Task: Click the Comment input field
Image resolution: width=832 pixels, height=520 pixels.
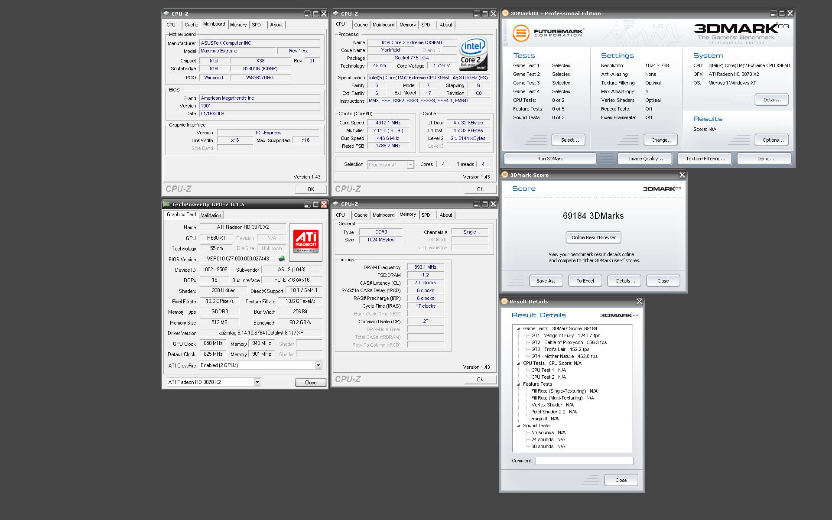Action: [x=584, y=461]
